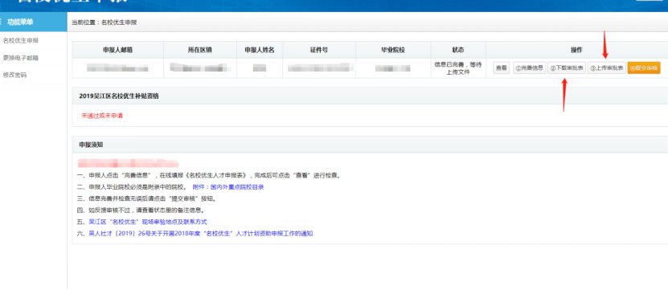Click the 证件号 column header

tap(318, 50)
